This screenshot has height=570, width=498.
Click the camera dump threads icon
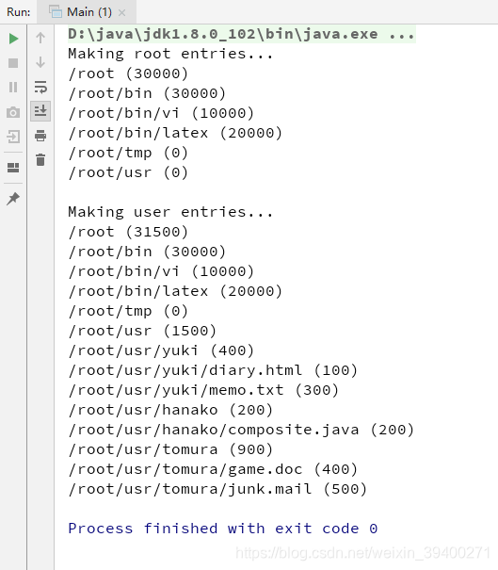pos(13,112)
